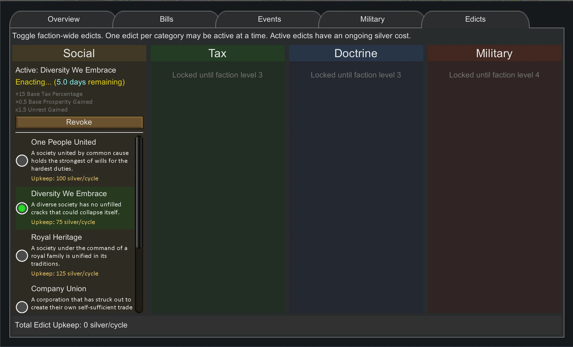
Task: Click the Company Union edict title
Action: pyautogui.click(x=59, y=289)
